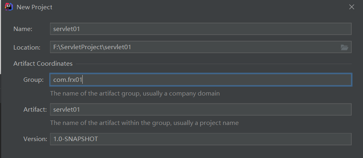363x158 pixels.
Task: Close the New Project dialog
Action: click(351, 7)
